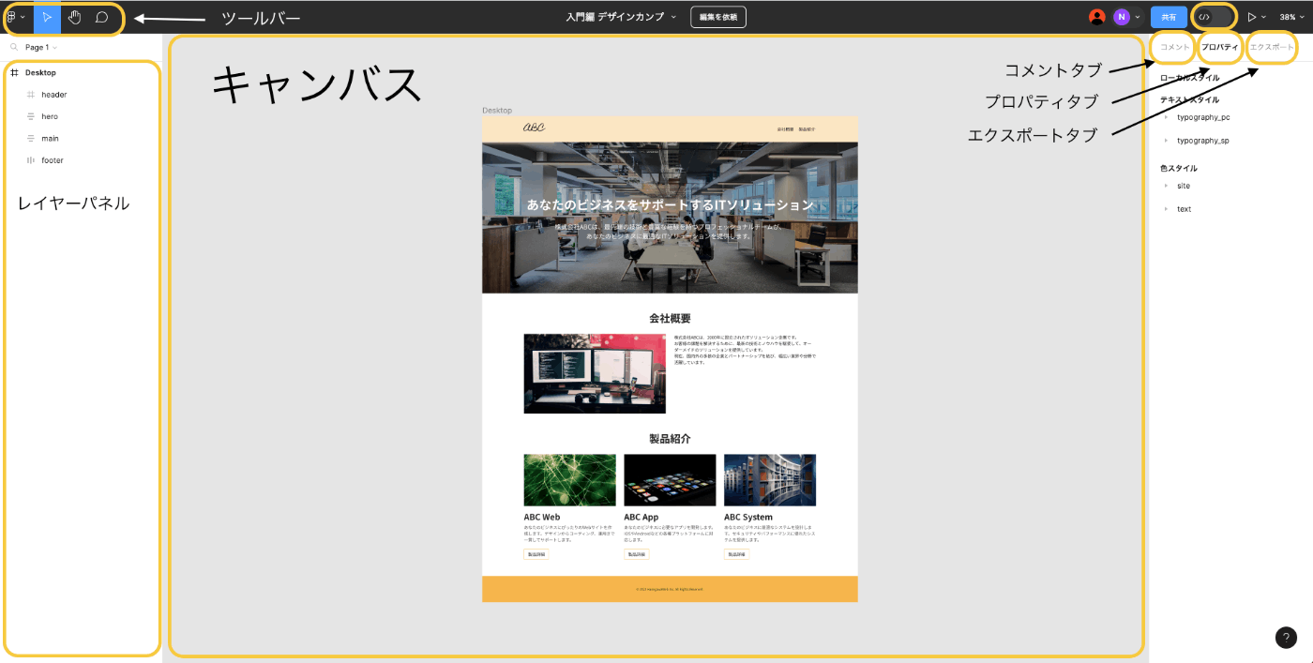
Task: Click the footer layer icon
Action: click(x=31, y=160)
